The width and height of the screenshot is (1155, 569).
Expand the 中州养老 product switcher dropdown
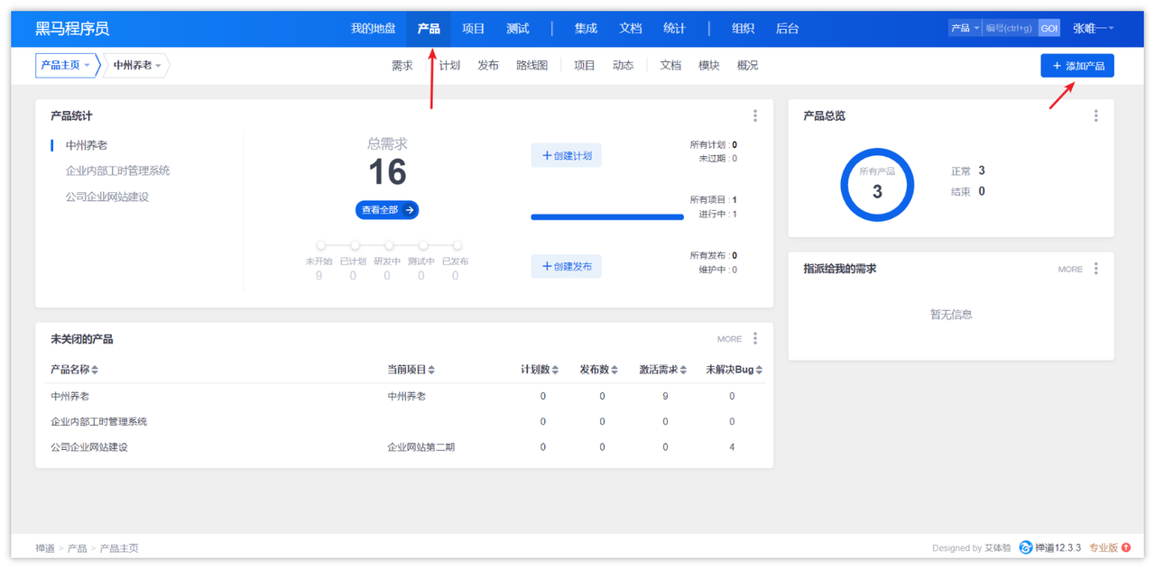[x=137, y=66]
